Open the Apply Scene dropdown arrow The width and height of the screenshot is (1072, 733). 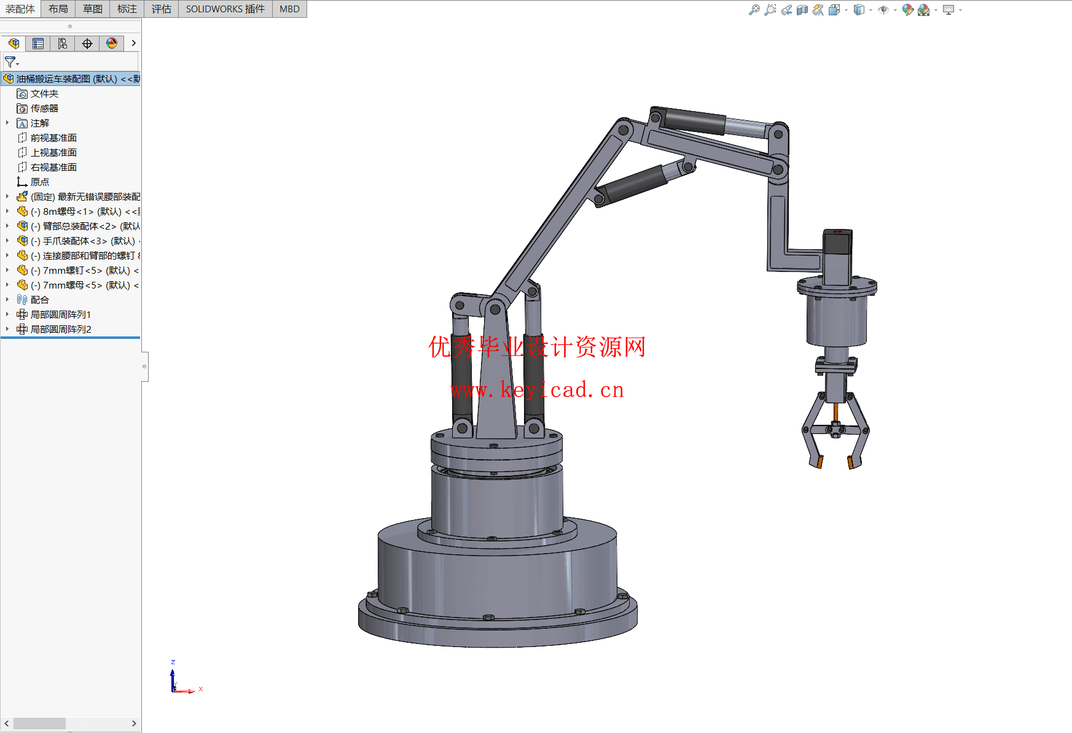click(x=936, y=10)
